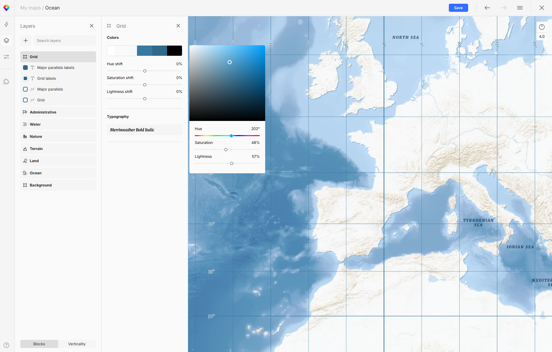Viewport: 552px width, 352px height.
Task: Reset map orientation with the compass icon
Action: tap(541, 27)
